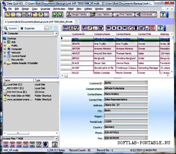Switch to grid table view icon
The image size is (176, 154).
(66, 28)
